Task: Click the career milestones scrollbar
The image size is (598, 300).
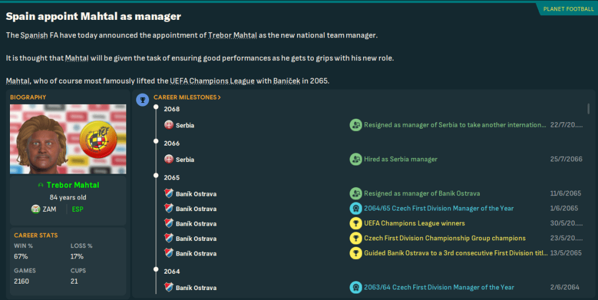Action: [588, 109]
